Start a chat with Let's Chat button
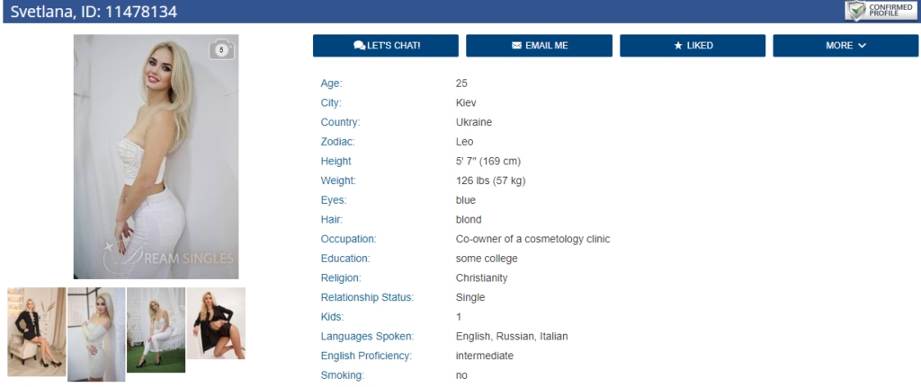The image size is (921, 387). tap(385, 46)
